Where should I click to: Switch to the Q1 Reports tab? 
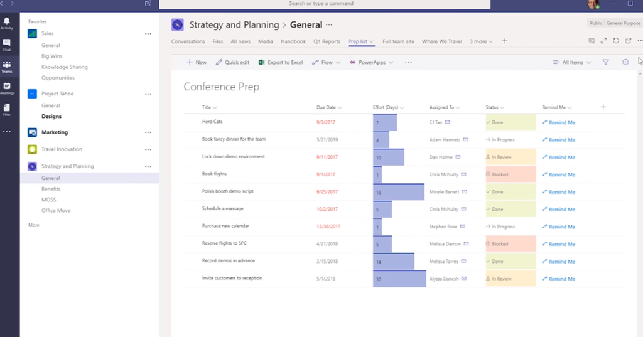[x=327, y=41]
